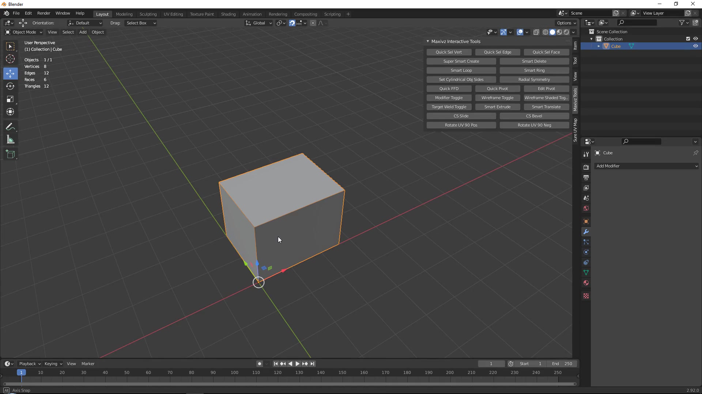Screen dimensions: 702x394
Task: Open the Drag Select Box dropdown
Action: coord(141,23)
